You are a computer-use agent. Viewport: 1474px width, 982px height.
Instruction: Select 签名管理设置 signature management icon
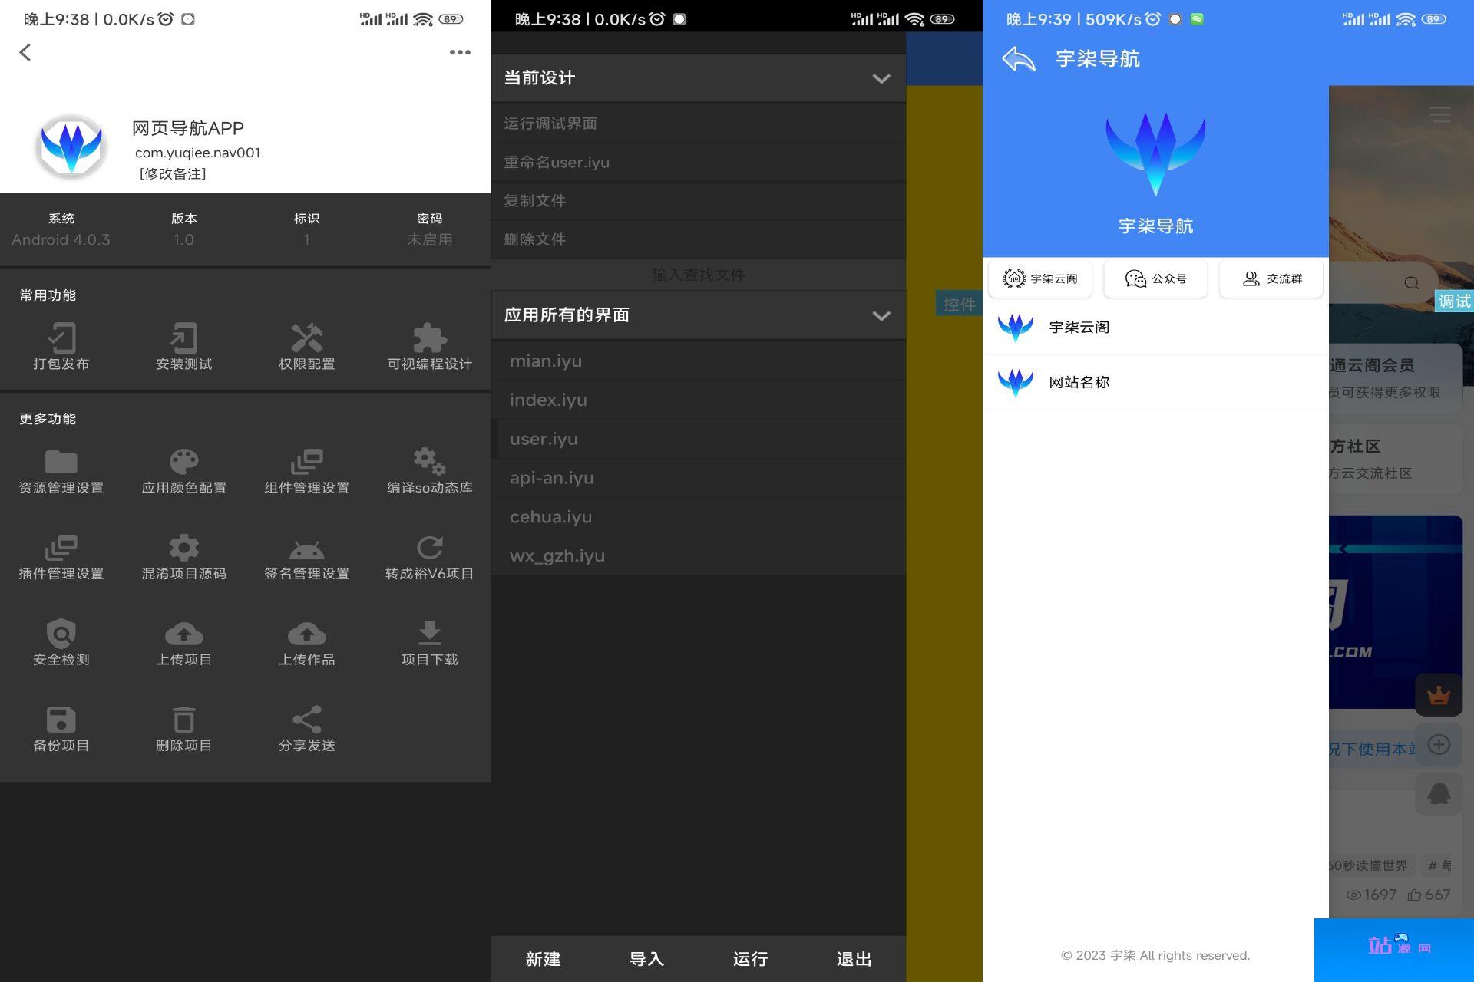pos(306,547)
